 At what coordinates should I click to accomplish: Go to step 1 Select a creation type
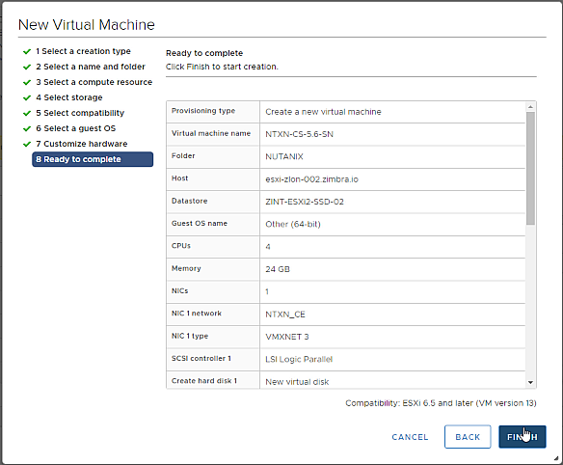point(83,51)
